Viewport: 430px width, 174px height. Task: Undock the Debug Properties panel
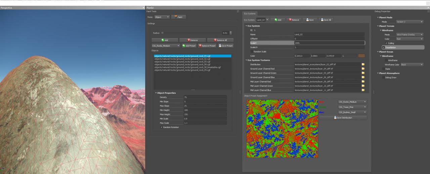click(428, 11)
